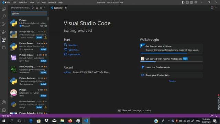Install the Python Indent extension
Viewport: 220px width, 124px height.
tap(43, 61)
